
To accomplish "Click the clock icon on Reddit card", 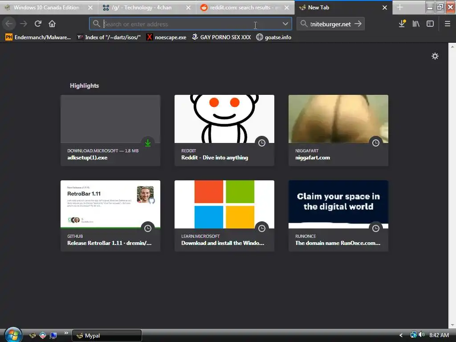I will [262, 143].
